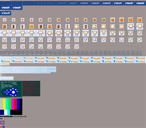
Task: Click the Main Unit Test Program title text
Action: click(x=9, y=82)
